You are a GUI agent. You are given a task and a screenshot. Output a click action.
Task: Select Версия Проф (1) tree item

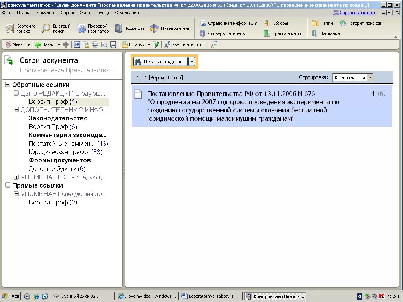tap(53, 102)
